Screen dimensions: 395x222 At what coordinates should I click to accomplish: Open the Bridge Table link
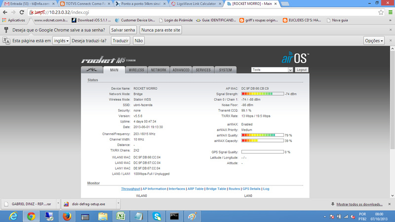tap(216, 189)
